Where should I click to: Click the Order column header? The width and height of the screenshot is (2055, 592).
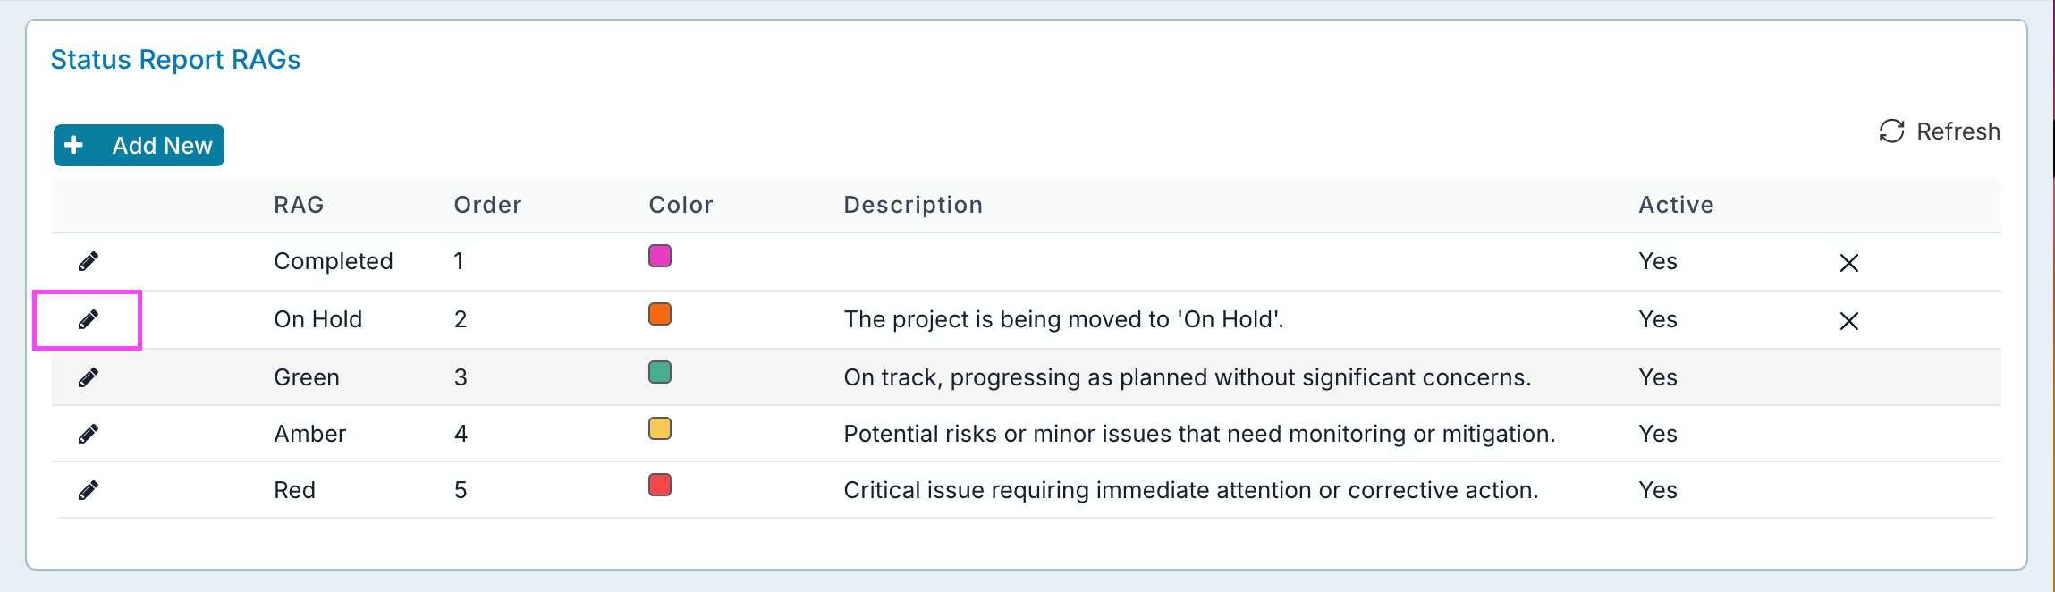click(487, 205)
